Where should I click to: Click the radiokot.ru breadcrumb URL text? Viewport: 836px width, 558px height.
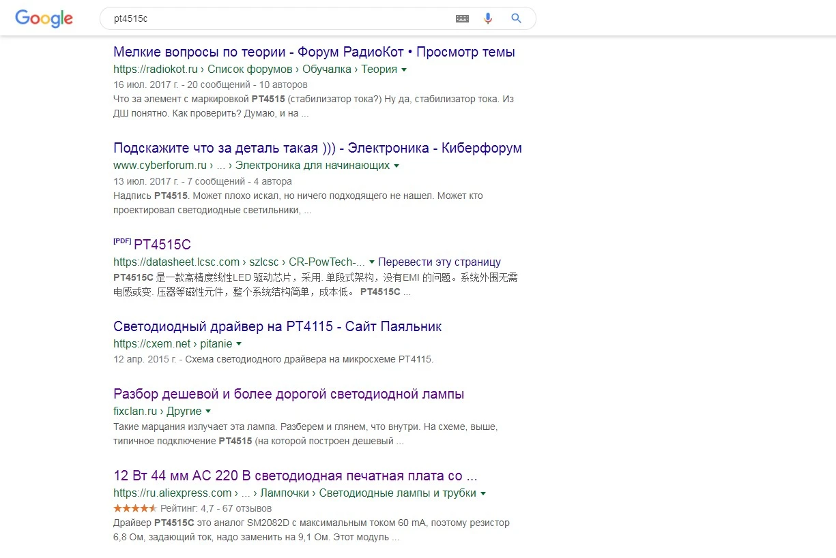(255, 69)
